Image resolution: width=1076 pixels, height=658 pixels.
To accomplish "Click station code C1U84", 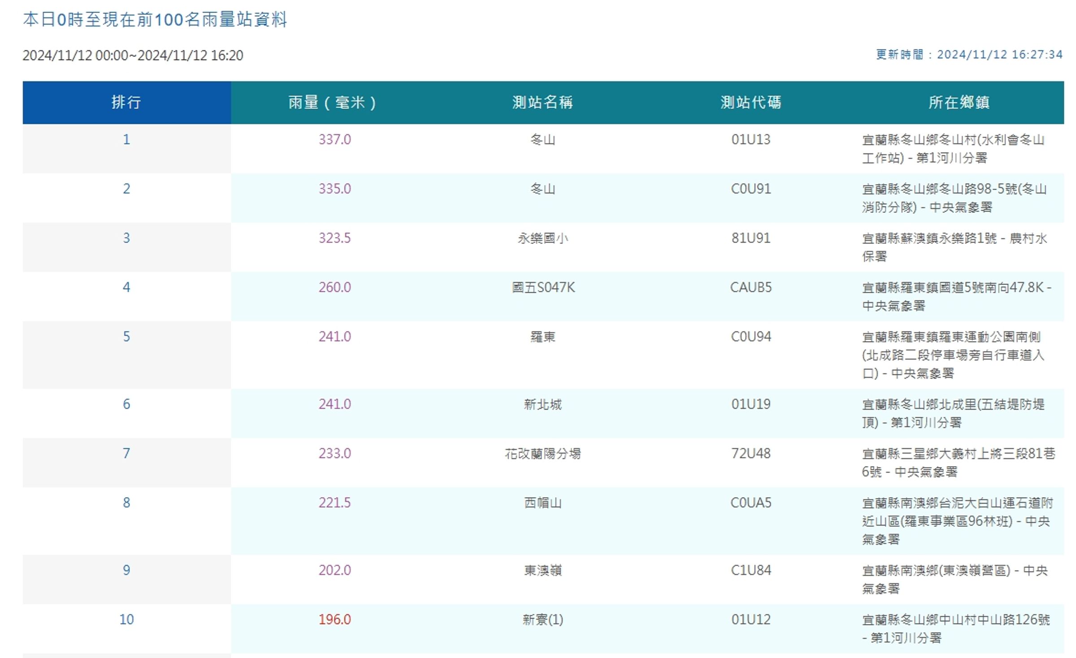I will (x=751, y=570).
